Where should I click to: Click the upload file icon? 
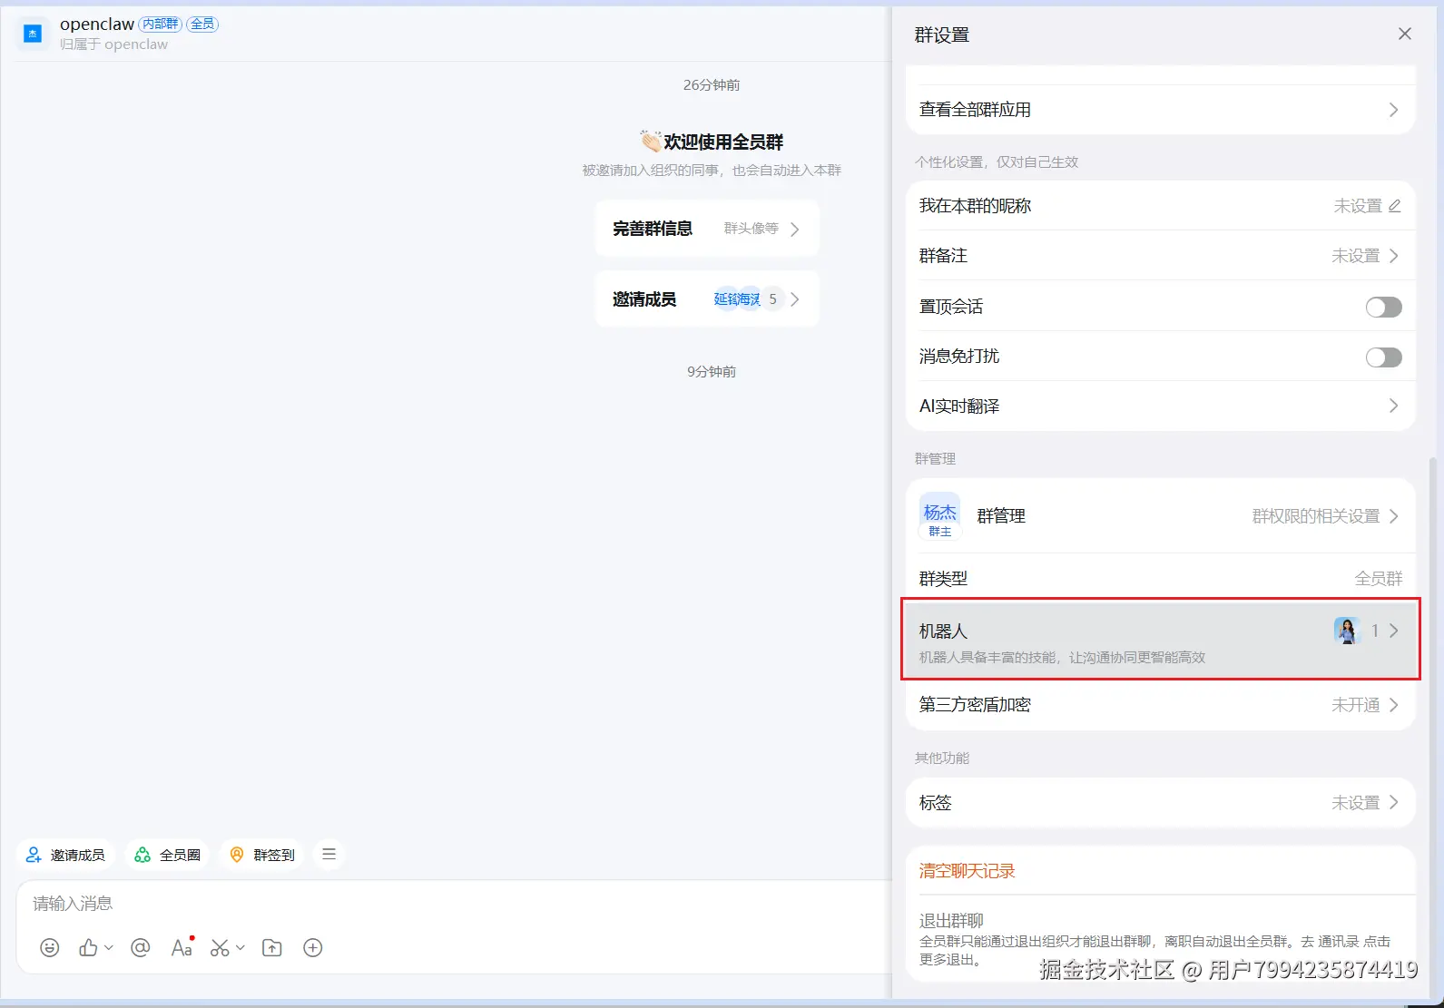[x=271, y=947]
